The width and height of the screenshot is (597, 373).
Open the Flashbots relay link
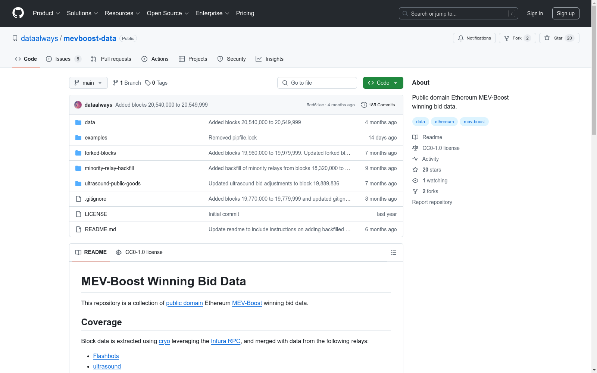pyautogui.click(x=106, y=356)
